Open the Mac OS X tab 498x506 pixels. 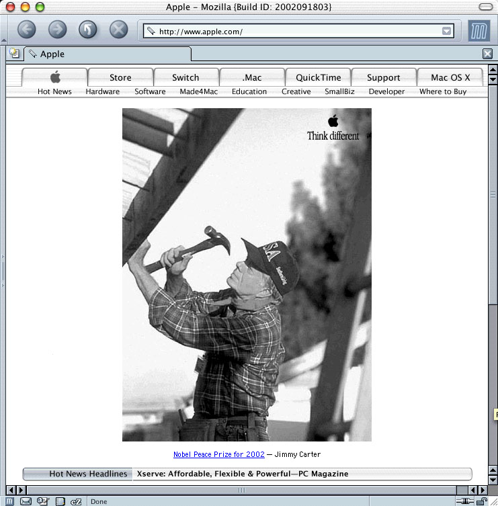pyautogui.click(x=450, y=77)
